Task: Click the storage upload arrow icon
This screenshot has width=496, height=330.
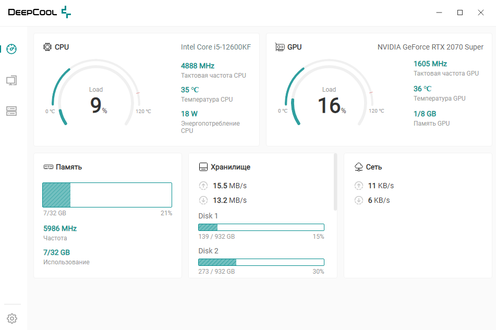Action: point(203,186)
